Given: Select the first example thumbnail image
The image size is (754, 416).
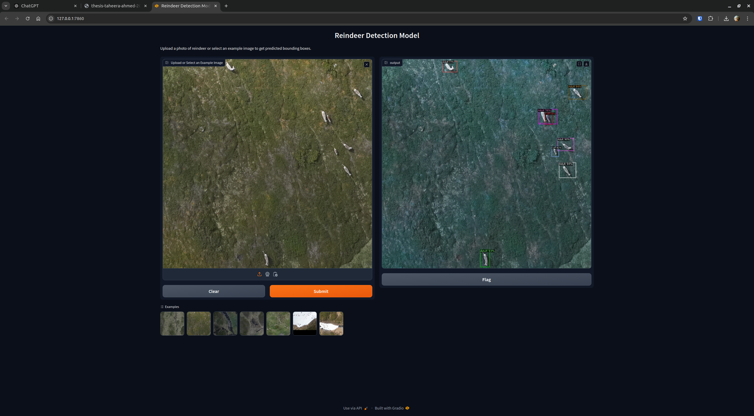Looking at the screenshot, I should (x=172, y=323).
